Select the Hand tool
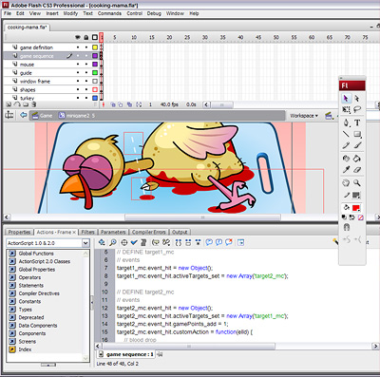Screen dimensions: 380x377 [x=346, y=182]
